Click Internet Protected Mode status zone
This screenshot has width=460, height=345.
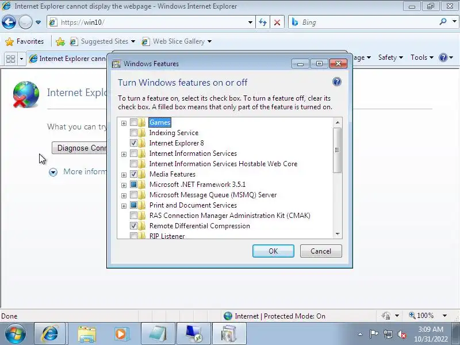(x=274, y=316)
